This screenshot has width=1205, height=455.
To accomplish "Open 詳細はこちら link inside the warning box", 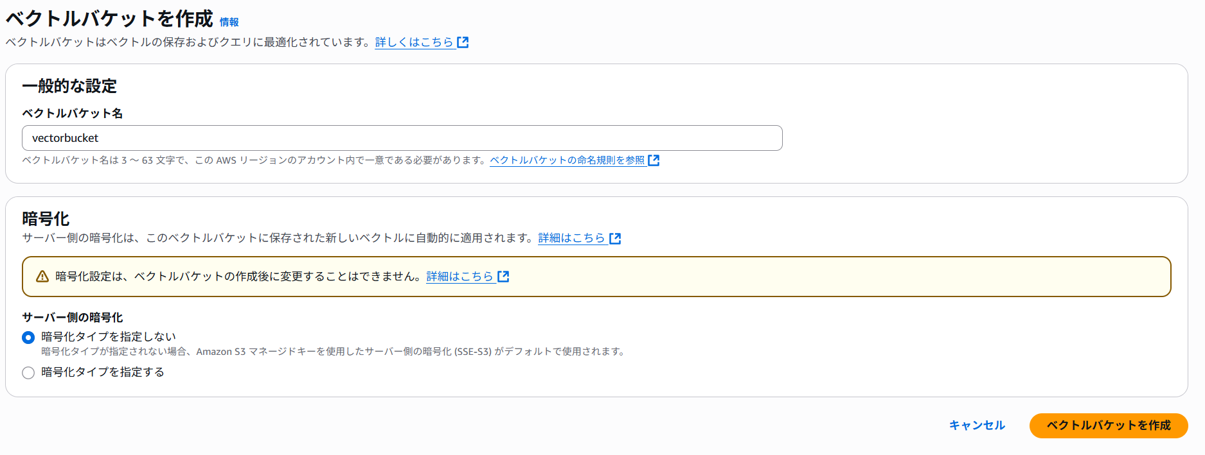I will point(460,277).
